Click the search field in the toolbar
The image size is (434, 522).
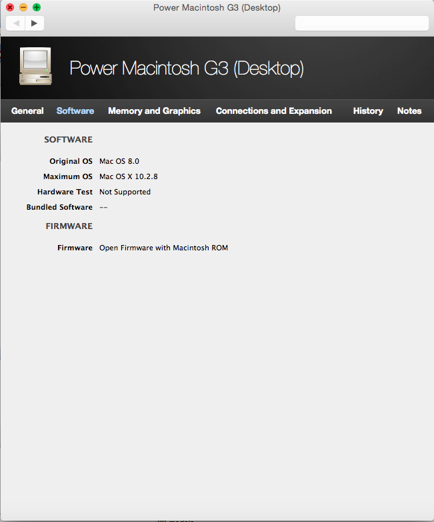coord(361,23)
